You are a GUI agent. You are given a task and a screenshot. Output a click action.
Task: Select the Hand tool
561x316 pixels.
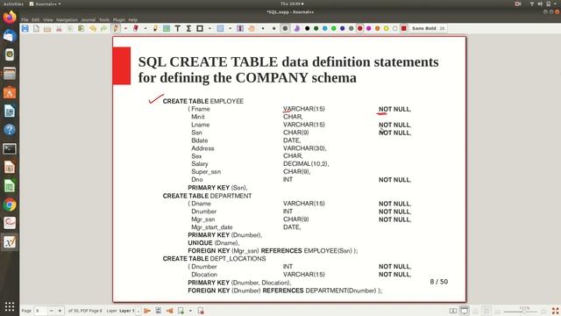[252, 28]
